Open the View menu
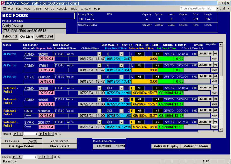The height and width of the screenshot is (164, 231). (27, 9)
